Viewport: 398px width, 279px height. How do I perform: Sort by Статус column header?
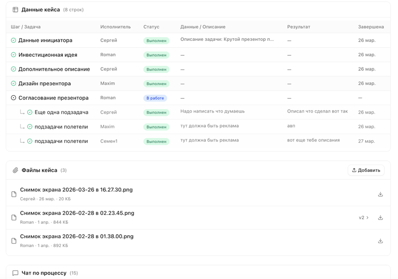point(151,27)
